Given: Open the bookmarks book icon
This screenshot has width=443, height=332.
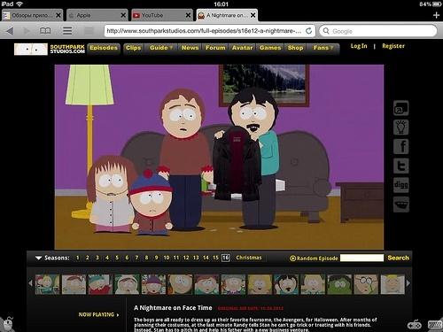Looking at the screenshot, I should 45,31.
